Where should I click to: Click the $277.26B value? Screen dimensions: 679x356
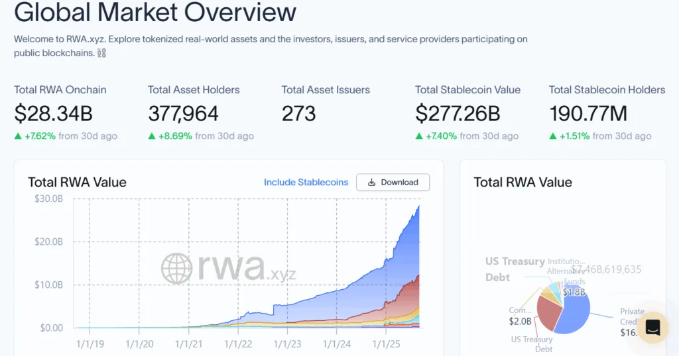pyautogui.click(x=458, y=114)
